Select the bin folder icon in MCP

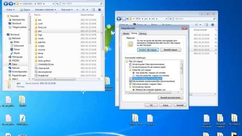tap(36, 20)
